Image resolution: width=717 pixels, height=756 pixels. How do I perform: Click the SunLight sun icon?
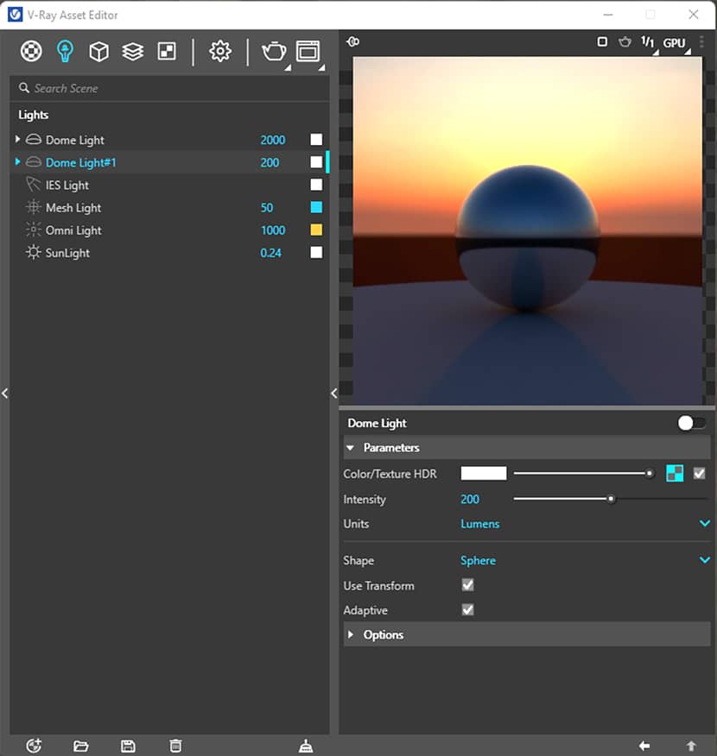tap(34, 253)
